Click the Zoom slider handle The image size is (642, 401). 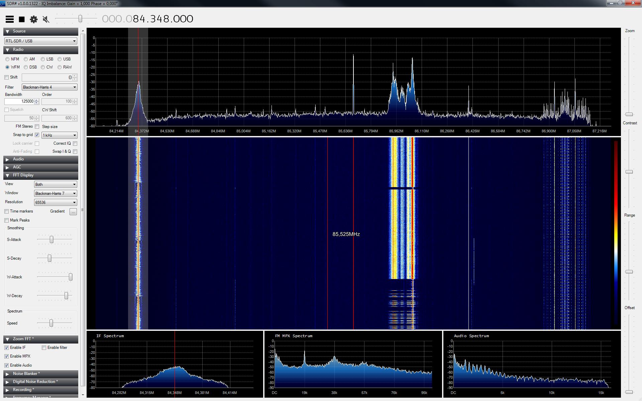coord(629,115)
